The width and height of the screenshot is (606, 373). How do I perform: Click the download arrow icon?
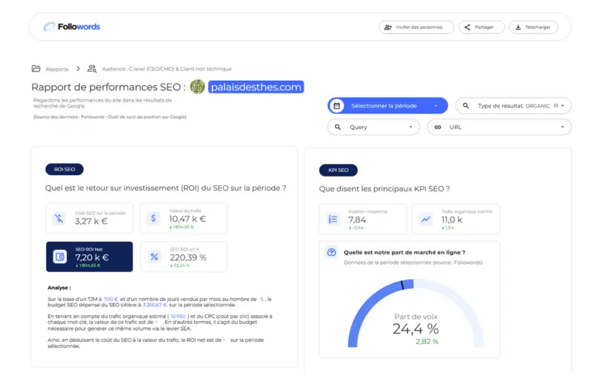[519, 27]
